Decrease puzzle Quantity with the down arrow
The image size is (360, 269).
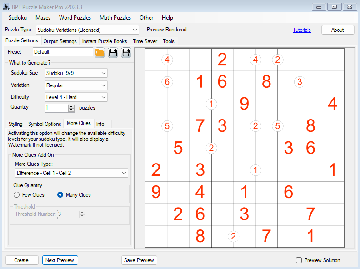pyautogui.click(x=71, y=110)
